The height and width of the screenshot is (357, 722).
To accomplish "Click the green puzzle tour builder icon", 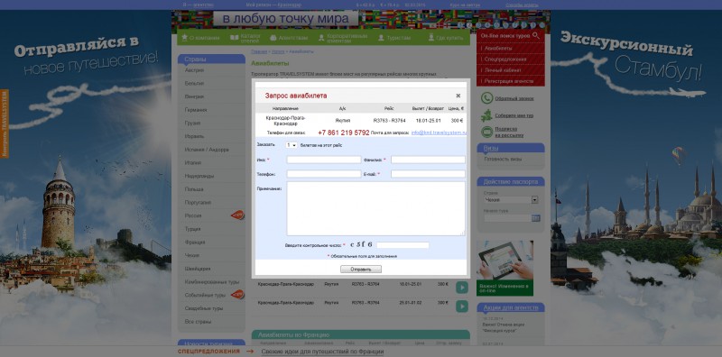I will [x=486, y=115].
